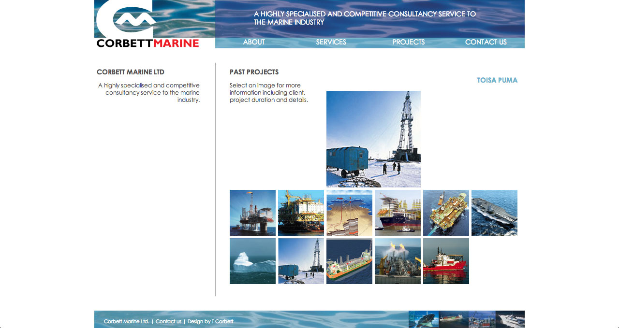Open the ABOUT page
Viewport: 619px width, 328px height.
253,43
